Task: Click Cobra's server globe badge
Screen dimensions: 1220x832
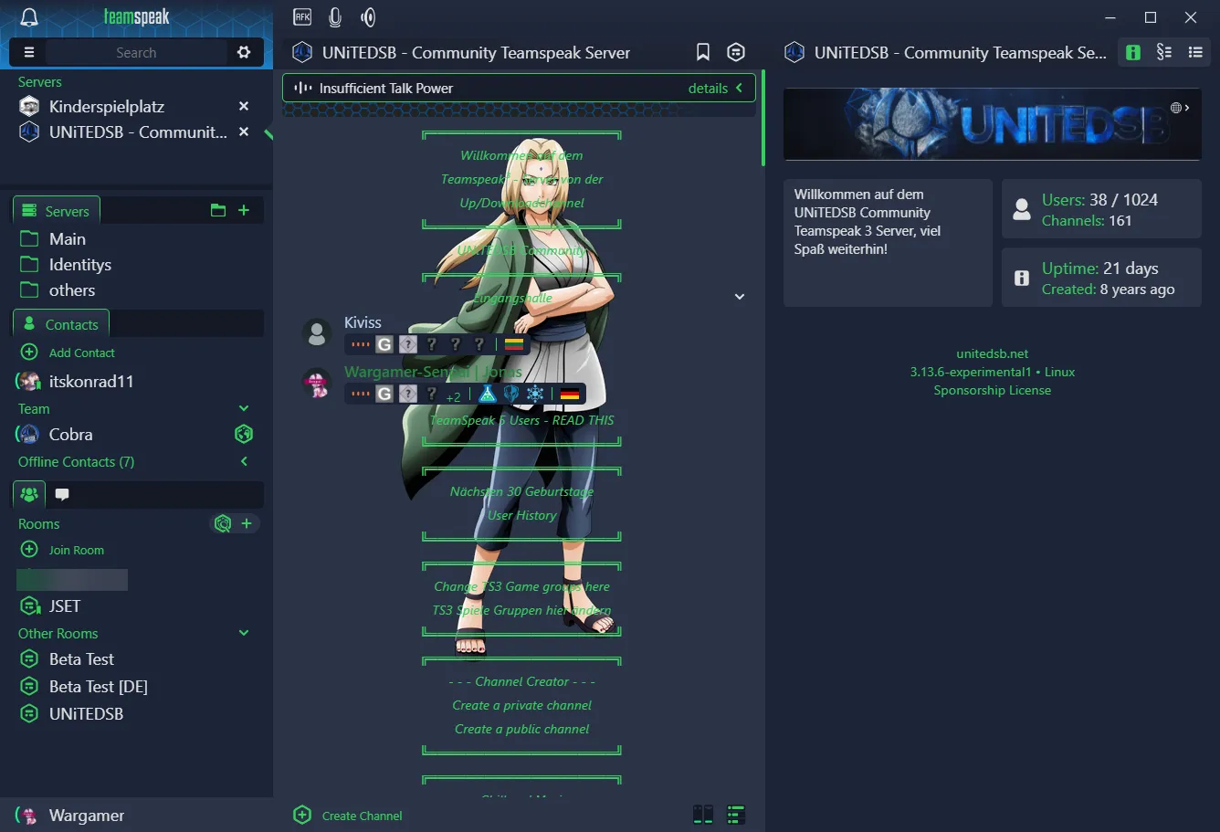Action: (x=244, y=435)
